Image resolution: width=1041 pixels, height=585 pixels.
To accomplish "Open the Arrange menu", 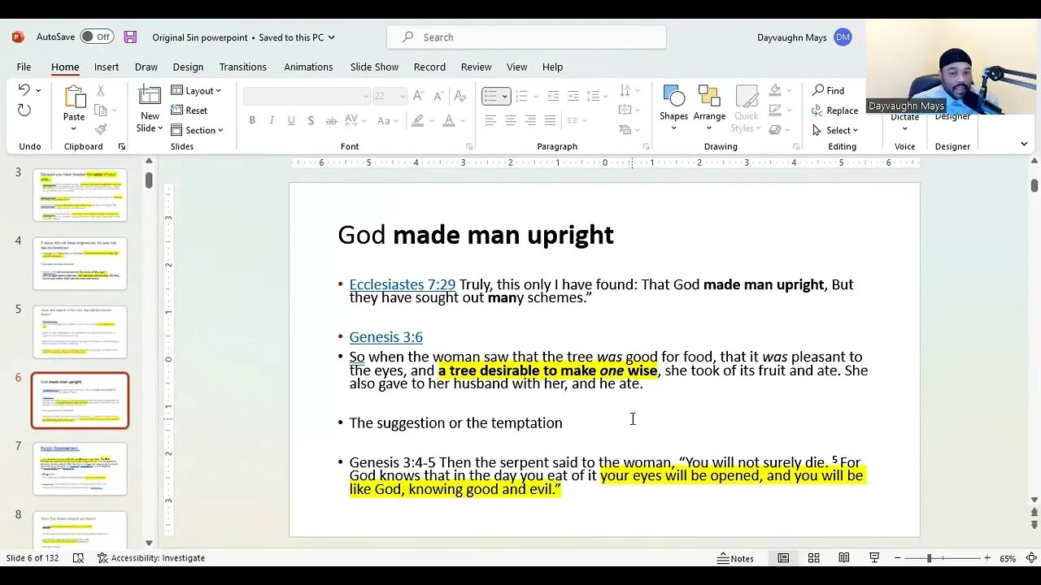I will [x=709, y=107].
